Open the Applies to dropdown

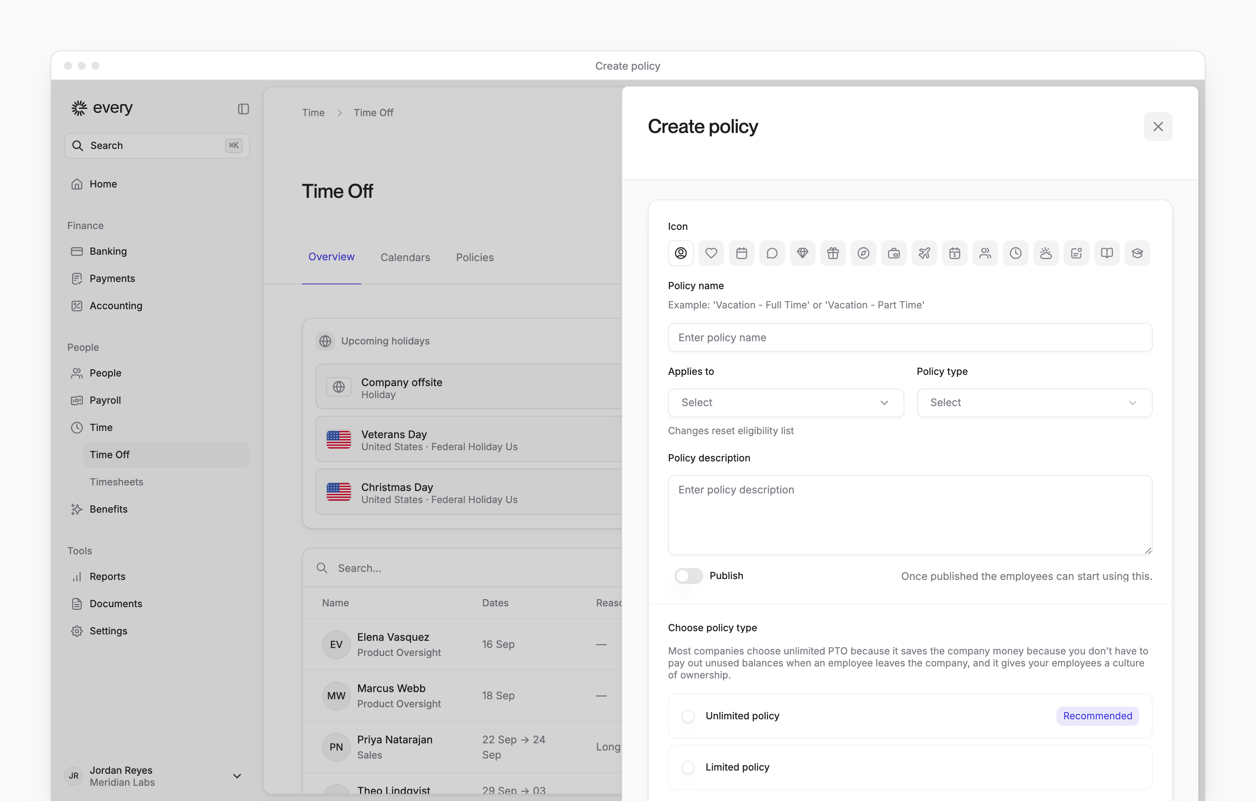(785, 403)
